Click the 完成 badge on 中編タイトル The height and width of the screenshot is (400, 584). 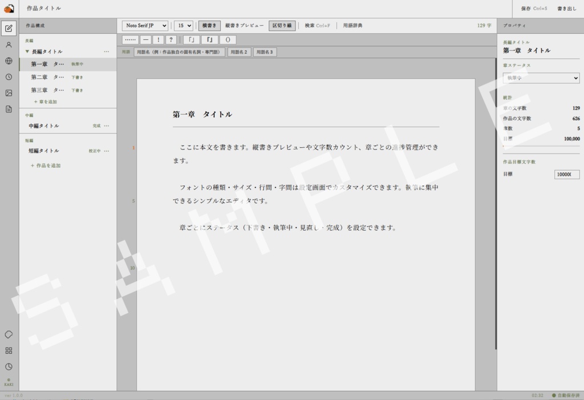(96, 126)
